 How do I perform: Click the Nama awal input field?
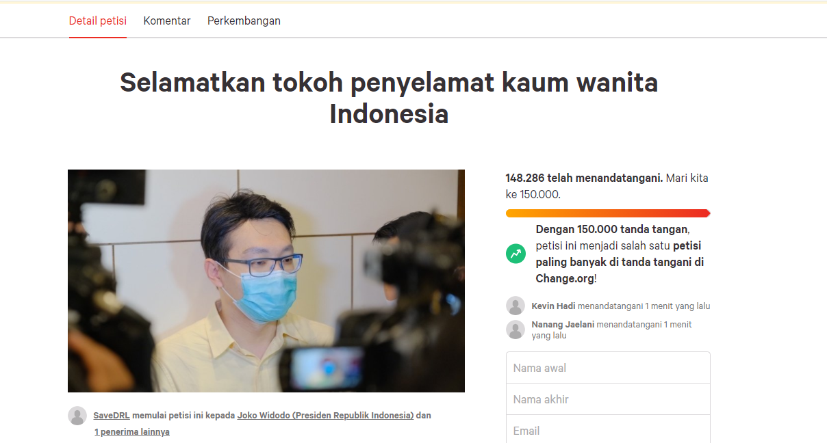click(x=608, y=368)
